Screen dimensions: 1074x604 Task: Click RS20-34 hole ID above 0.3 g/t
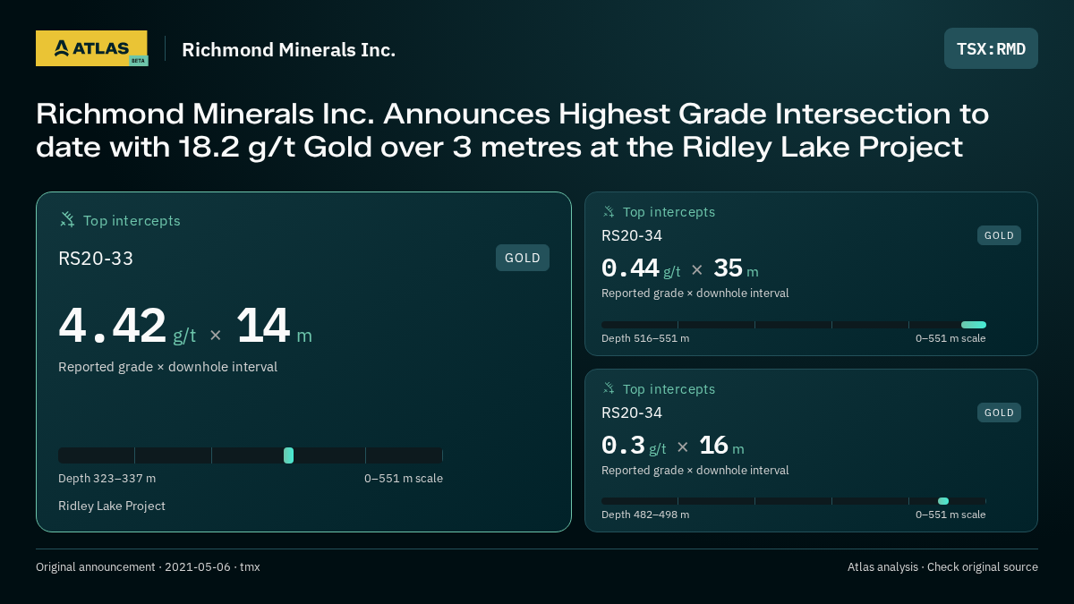[632, 413]
